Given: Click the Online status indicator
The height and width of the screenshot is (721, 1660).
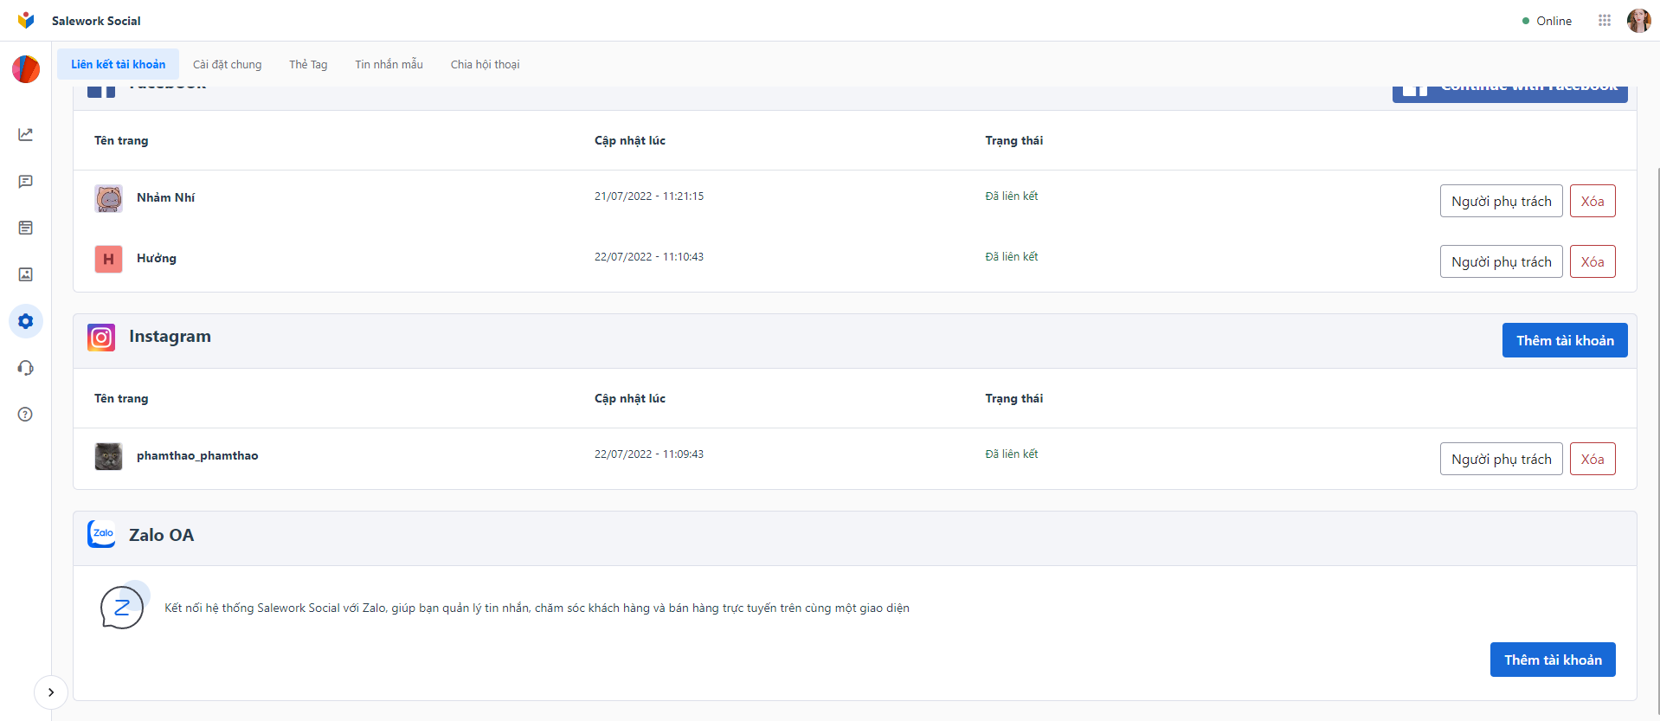Looking at the screenshot, I should [x=1547, y=21].
